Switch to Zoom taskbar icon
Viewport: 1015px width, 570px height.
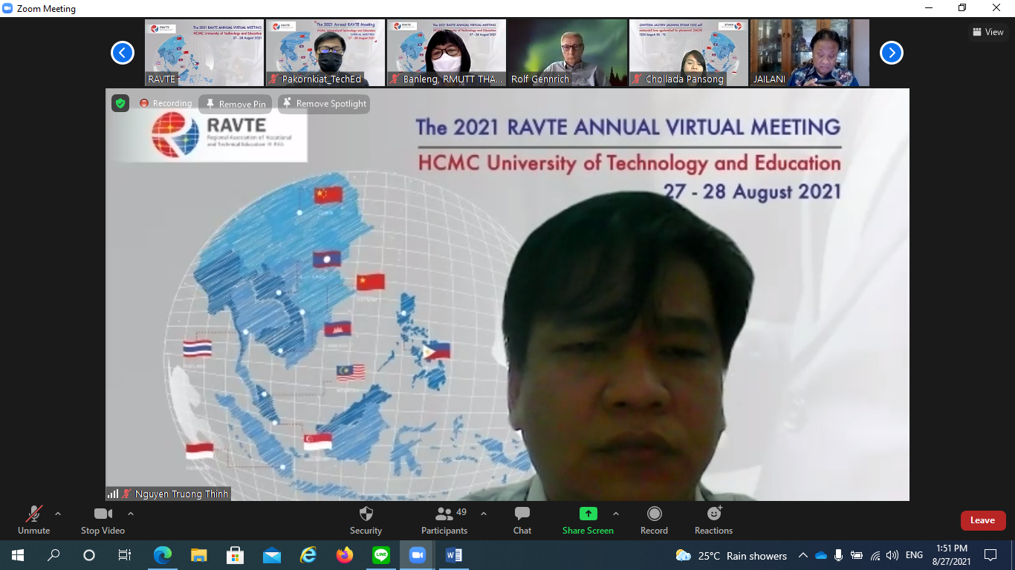418,555
